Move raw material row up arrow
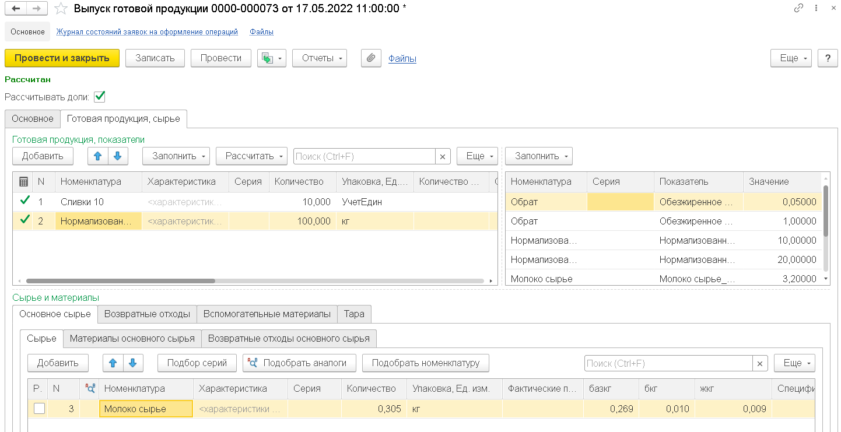Screen dimensions: 841x432 113,363
